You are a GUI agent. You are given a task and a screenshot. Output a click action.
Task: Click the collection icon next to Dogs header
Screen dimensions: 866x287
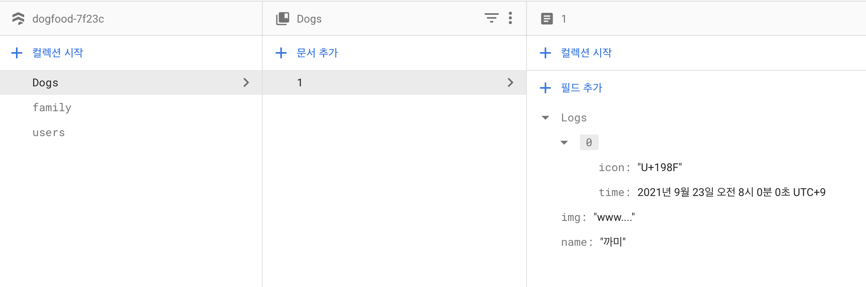pyautogui.click(x=282, y=18)
